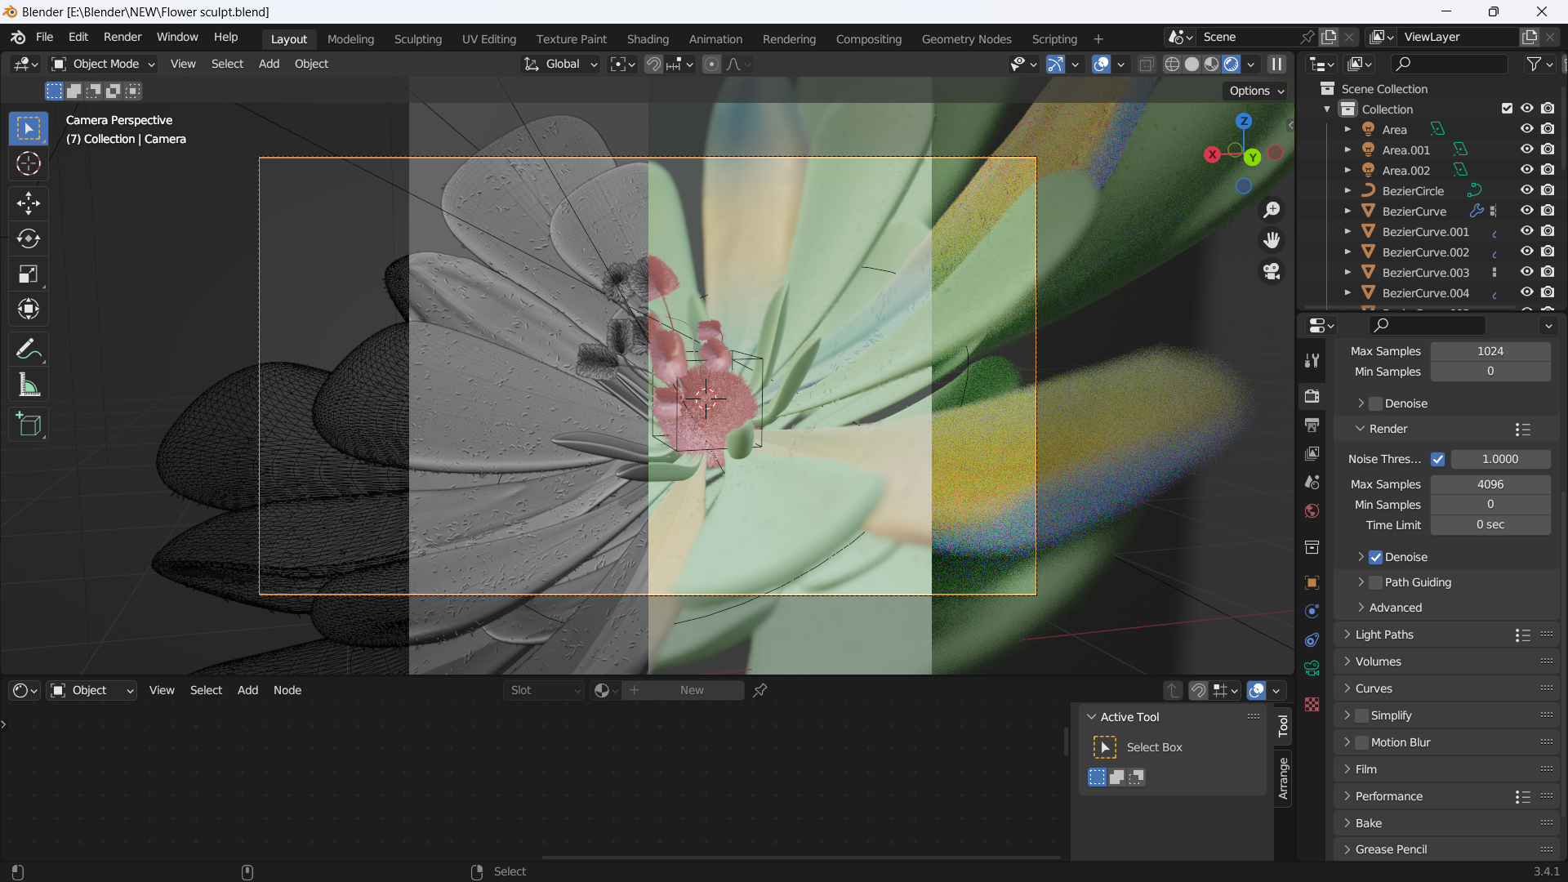Expand the Light Paths panel

click(x=1384, y=635)
